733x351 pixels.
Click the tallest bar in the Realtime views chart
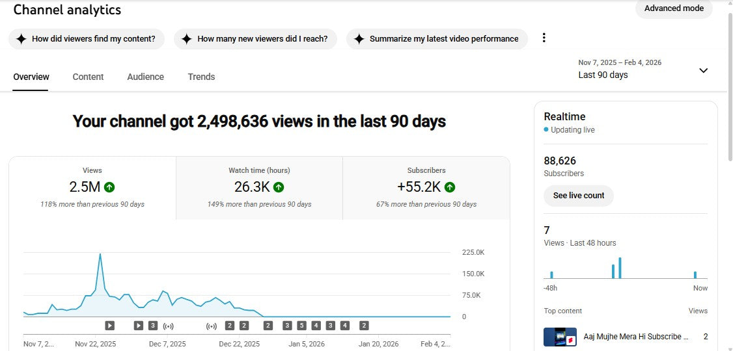pyautogui.click(x=620, y=268)
